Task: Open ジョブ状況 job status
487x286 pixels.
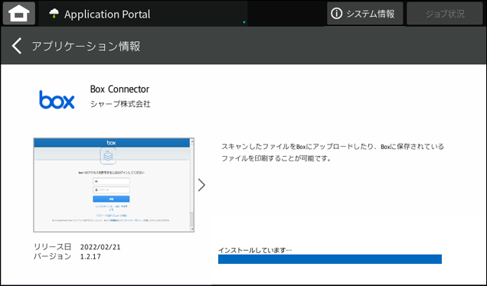Action: (444, 14)
